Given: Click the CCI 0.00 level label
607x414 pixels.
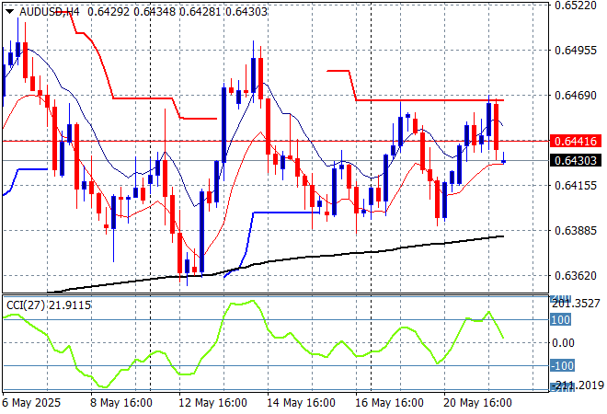Looking at the screenshot, I should 561,342.
